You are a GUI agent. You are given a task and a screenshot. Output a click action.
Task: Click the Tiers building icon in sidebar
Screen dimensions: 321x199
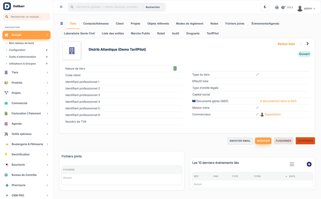tap(6, 73)
